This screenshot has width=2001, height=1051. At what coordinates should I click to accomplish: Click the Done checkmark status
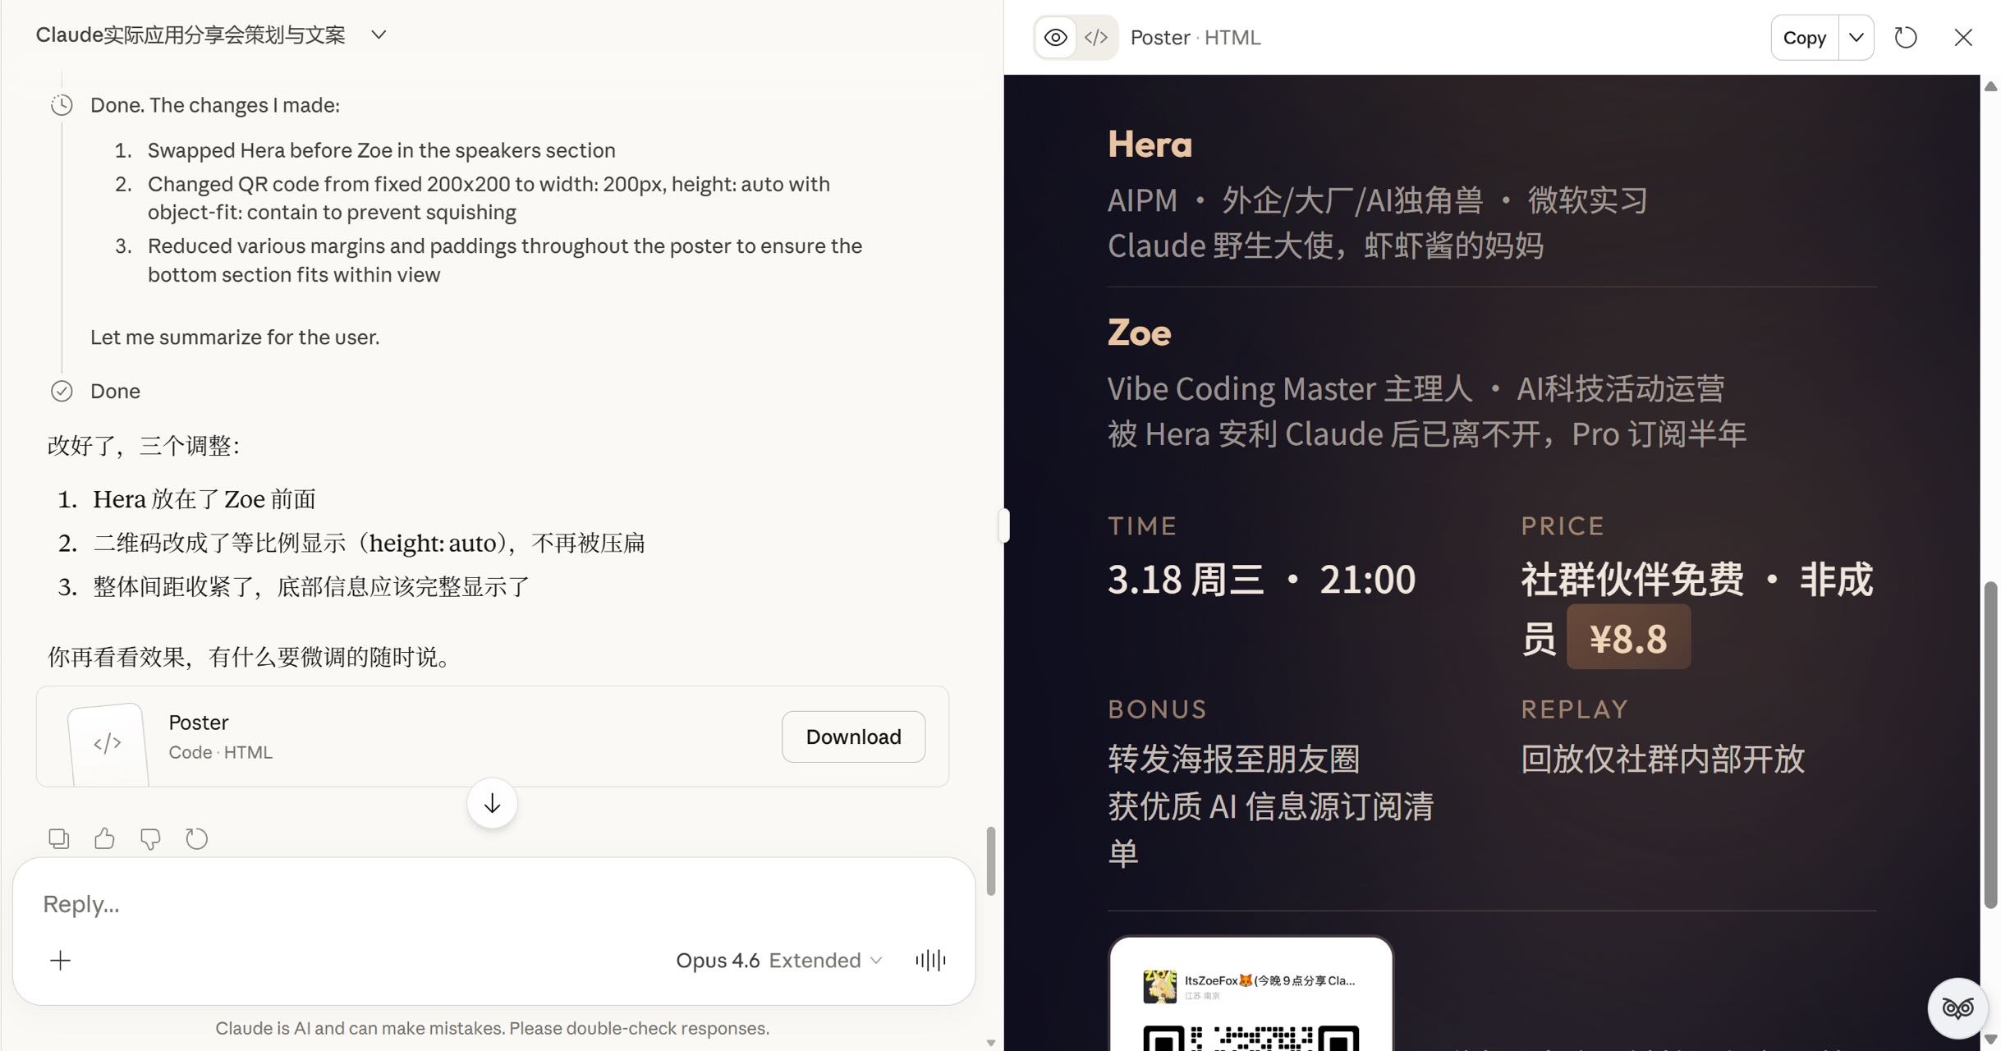(x=62, y=391)
